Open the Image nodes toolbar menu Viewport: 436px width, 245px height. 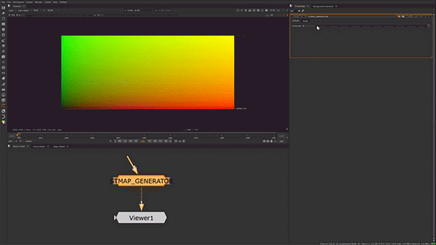click(x=3, y=8)
